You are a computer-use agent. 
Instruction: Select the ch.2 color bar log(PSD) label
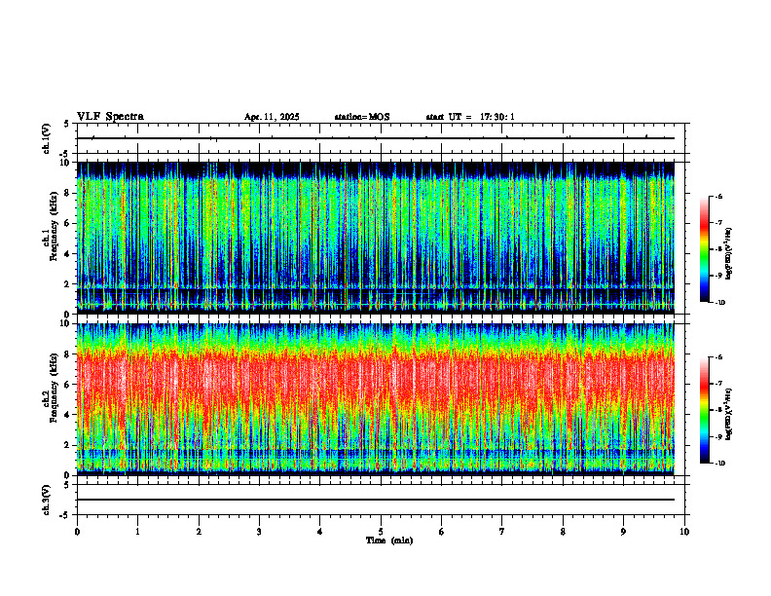[728, 414]
